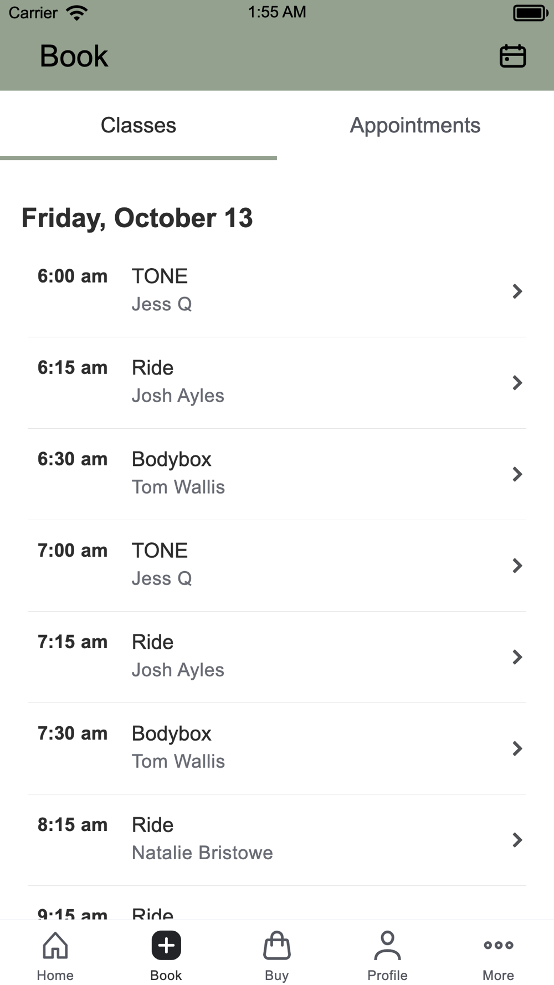Open 7:15 am Ride with Josh Ayles

coord(277,657)
